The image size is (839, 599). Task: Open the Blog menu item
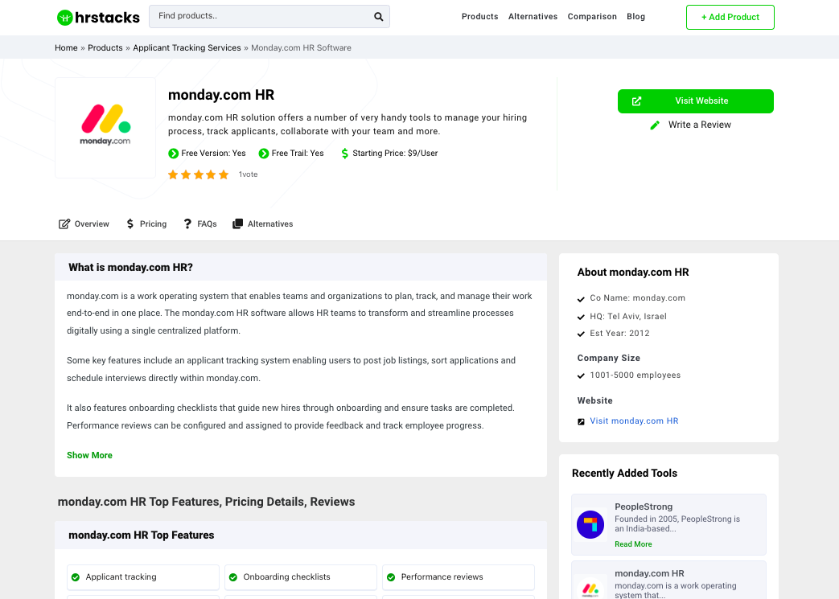pos(635,16)
